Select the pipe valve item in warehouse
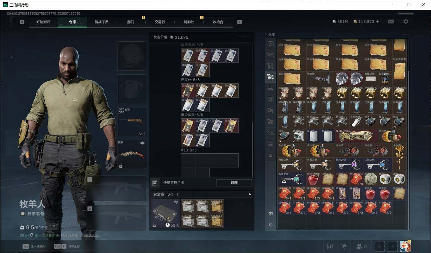The height and width of the screenshot is (253, 431). (x=321, y=78)
